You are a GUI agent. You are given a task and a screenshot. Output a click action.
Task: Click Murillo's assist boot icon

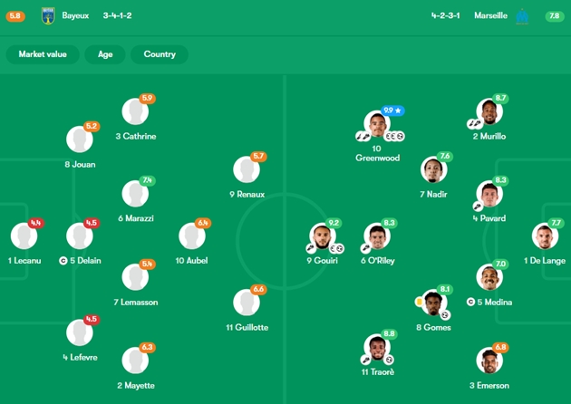[x=474, y=124]
